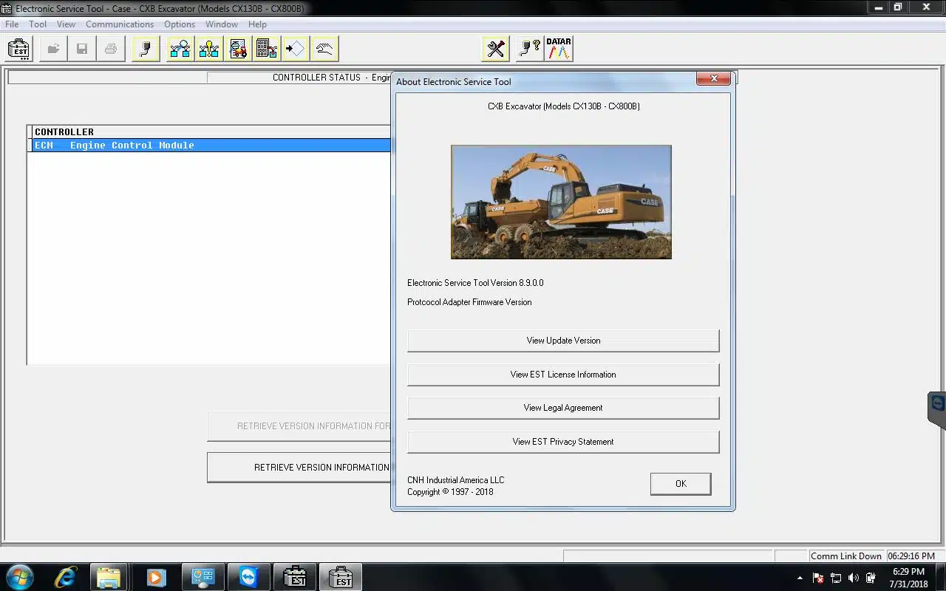Click the excavator photo in About dialog
The image size is (946, 591).
(561, 202)
